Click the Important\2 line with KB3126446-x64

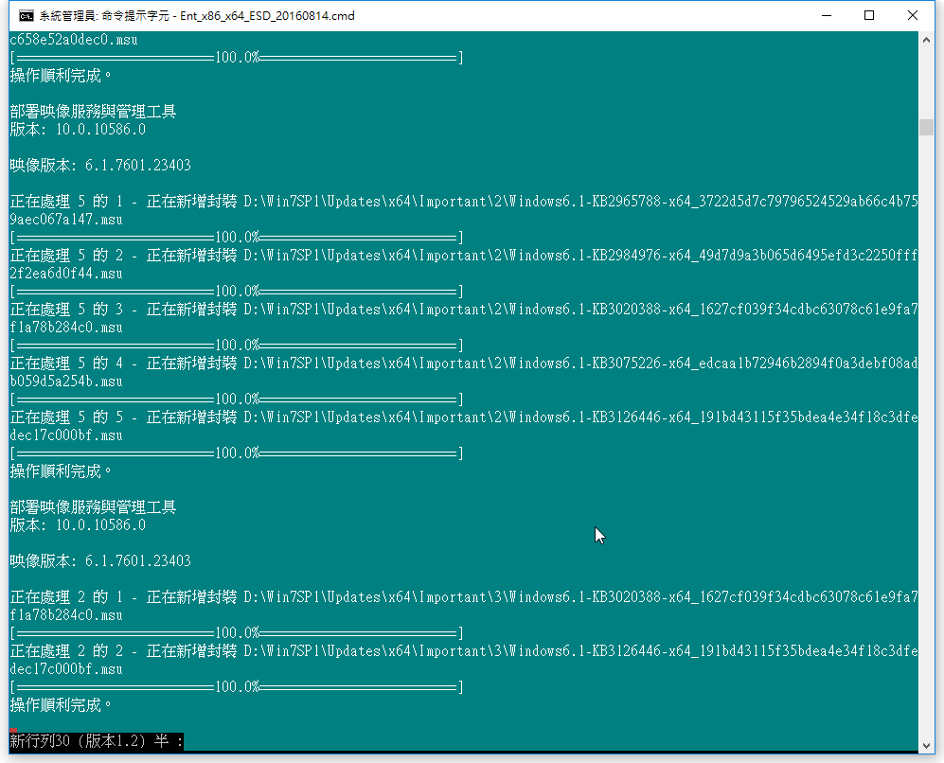[x=464, y=417]
